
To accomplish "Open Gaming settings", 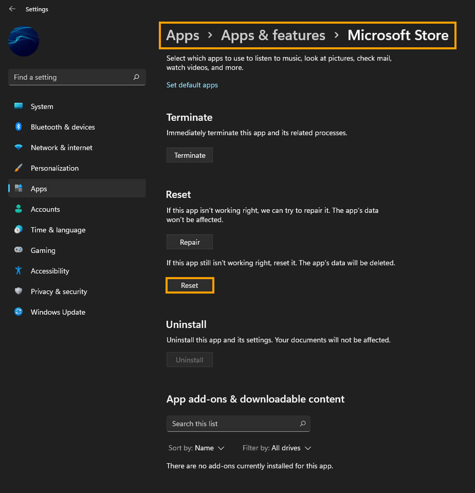I will click(x=77, y=250).
